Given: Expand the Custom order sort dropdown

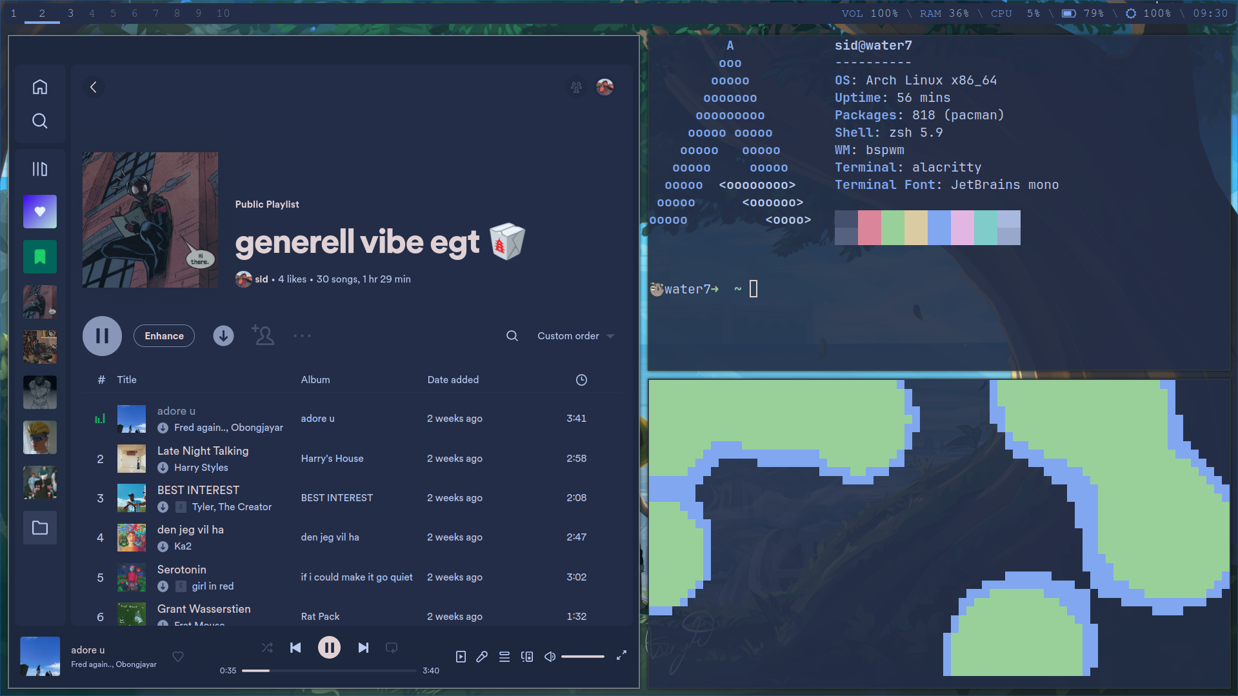Looking at the screenshot, I should click(575, 336).
